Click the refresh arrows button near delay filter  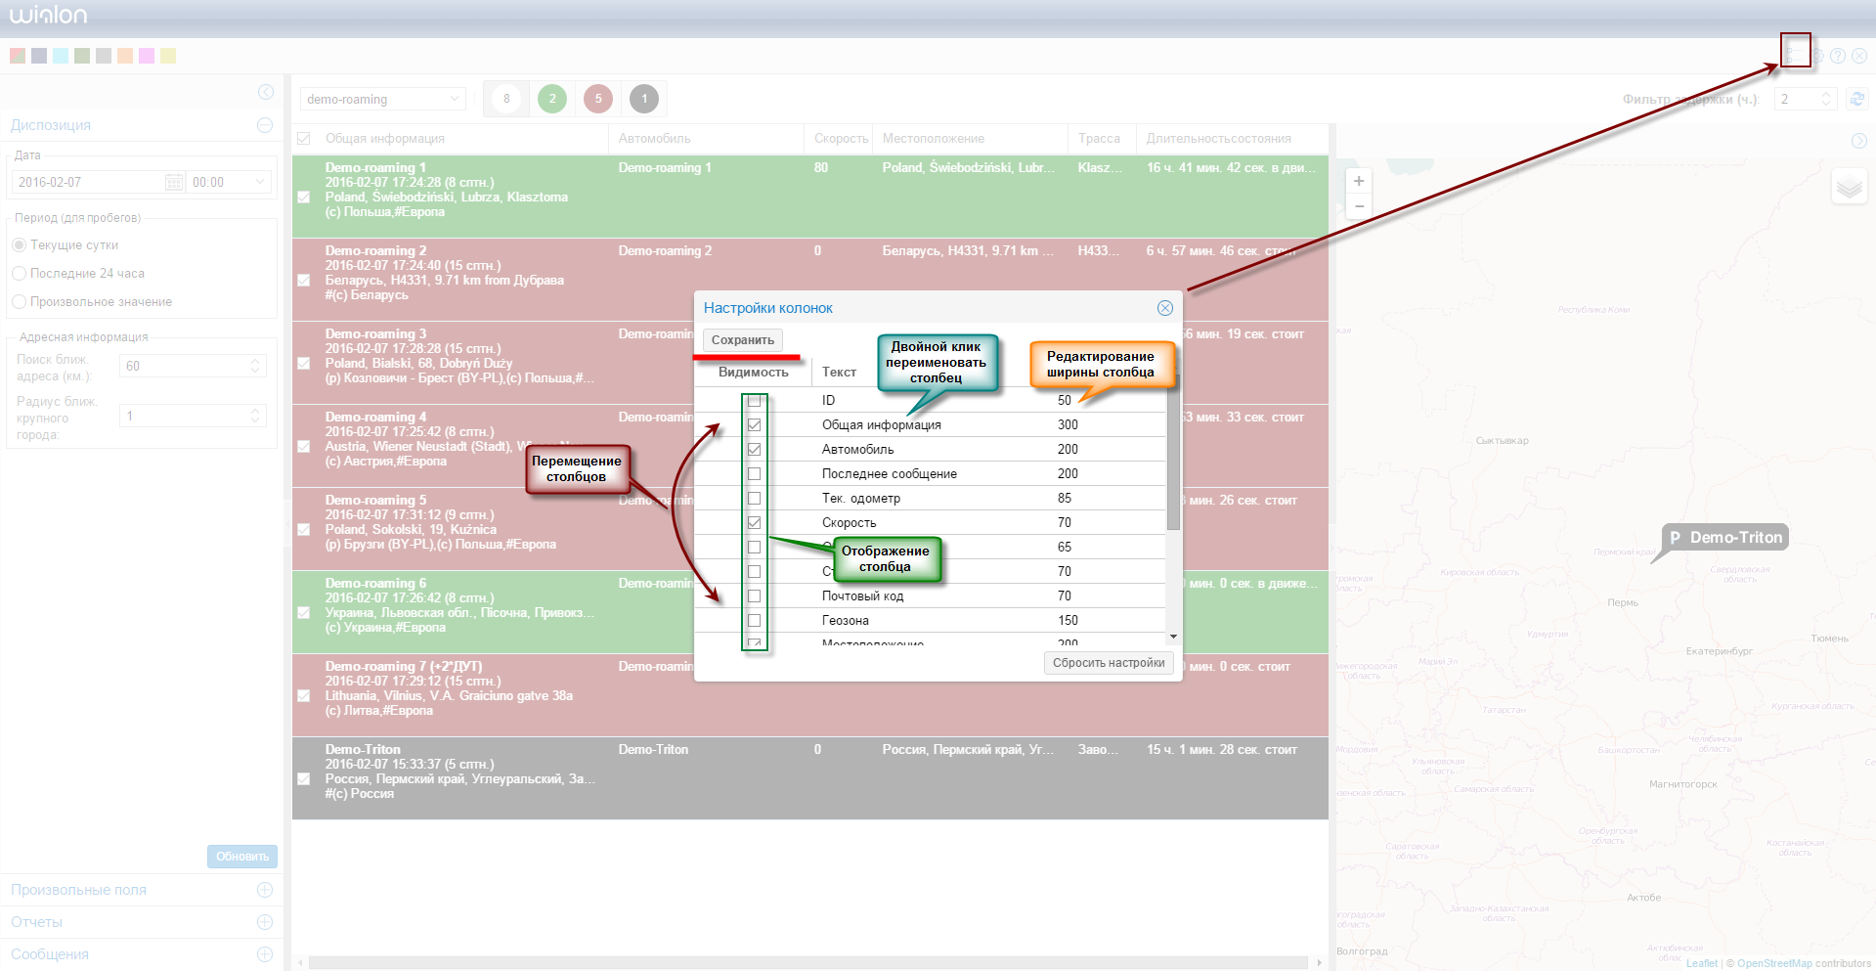click(1857, 99)
